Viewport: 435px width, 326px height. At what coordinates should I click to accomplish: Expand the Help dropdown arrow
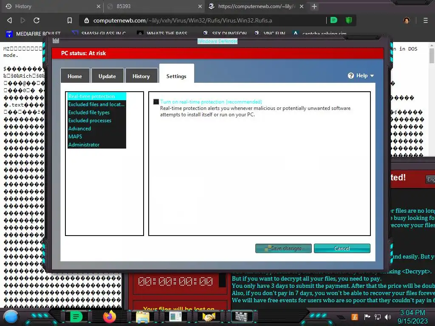point(372,76)
